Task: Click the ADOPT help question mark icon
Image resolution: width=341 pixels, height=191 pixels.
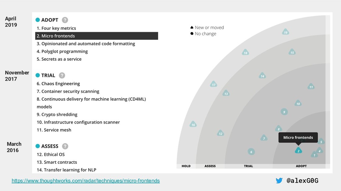Action: [x=65, y=20]
